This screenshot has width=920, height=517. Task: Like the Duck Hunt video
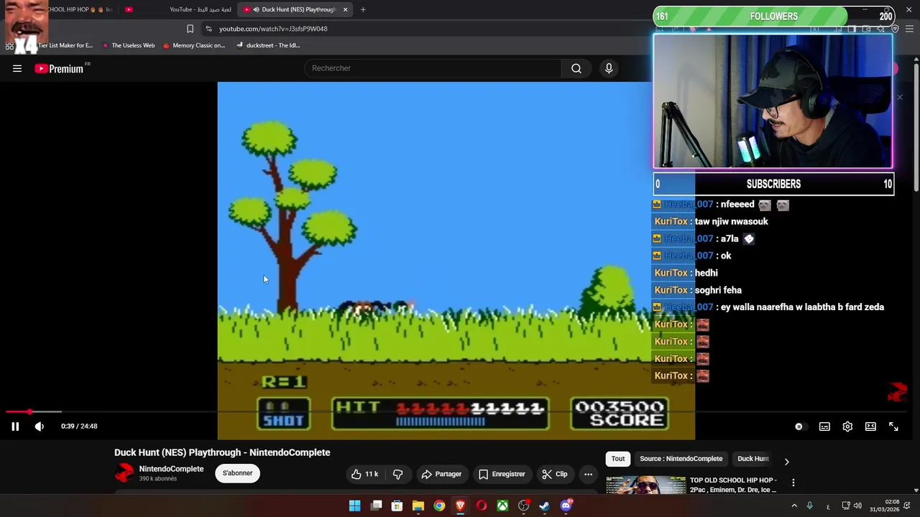[364, 474]
